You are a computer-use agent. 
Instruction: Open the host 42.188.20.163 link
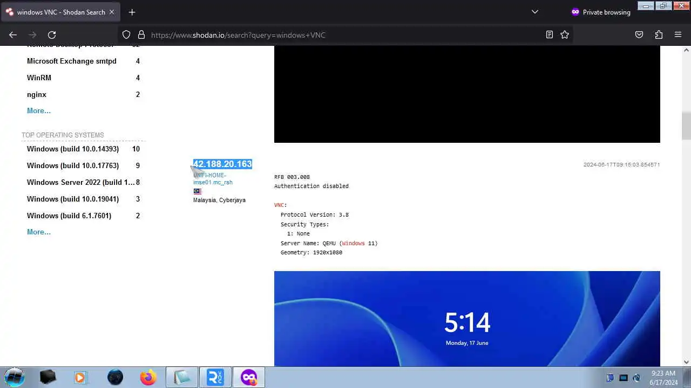point(222,164)
